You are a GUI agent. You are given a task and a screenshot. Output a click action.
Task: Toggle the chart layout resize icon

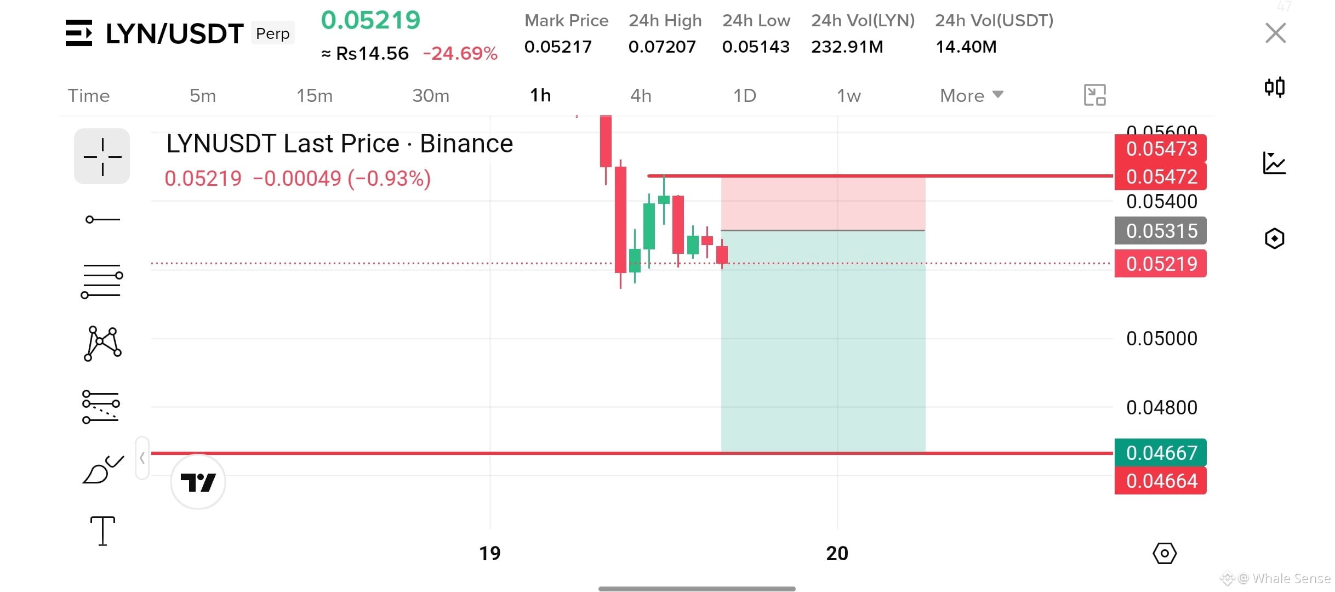[x=1095, y=95]
